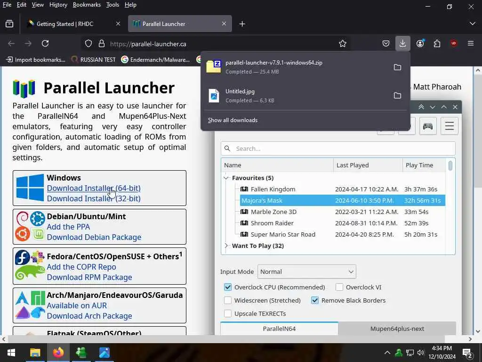Click Show all downloads

pos(233,120)
